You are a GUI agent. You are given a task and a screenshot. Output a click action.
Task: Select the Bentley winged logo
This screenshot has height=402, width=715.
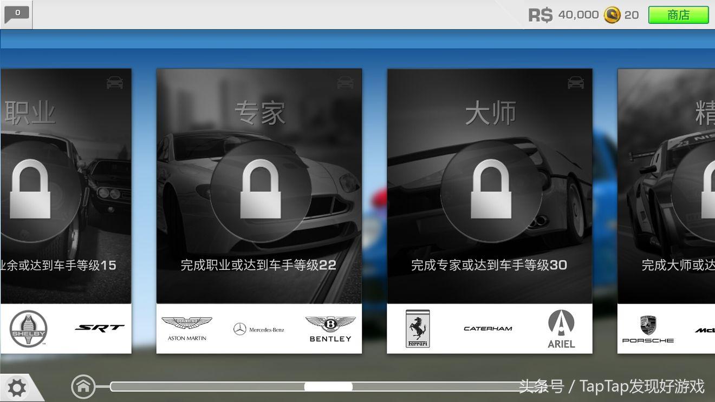click(329, 327)
